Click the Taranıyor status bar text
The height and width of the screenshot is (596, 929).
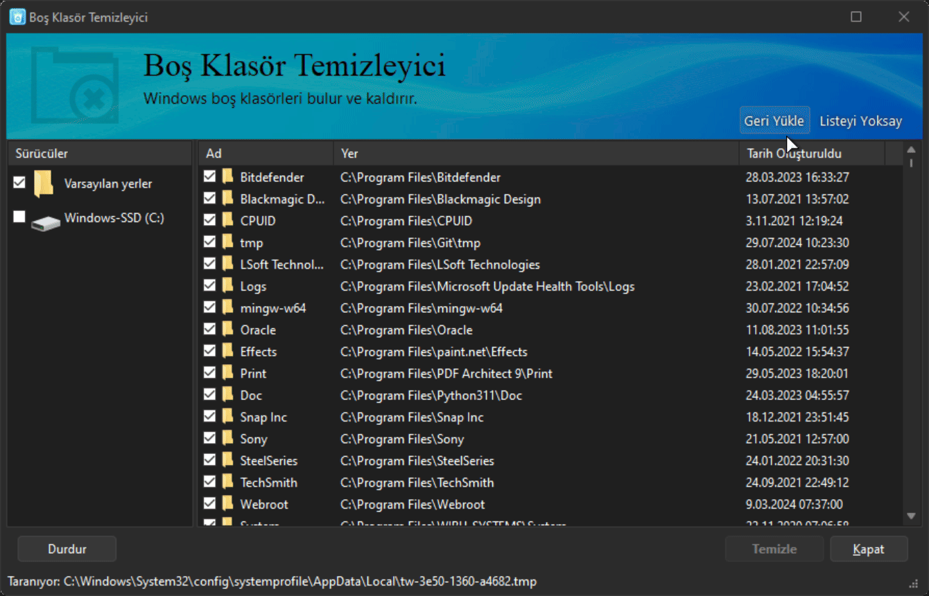(272, 581)
